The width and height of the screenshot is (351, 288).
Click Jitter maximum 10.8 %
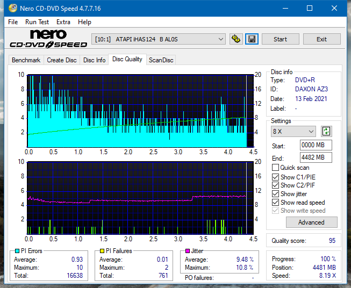tap(245, 268)
